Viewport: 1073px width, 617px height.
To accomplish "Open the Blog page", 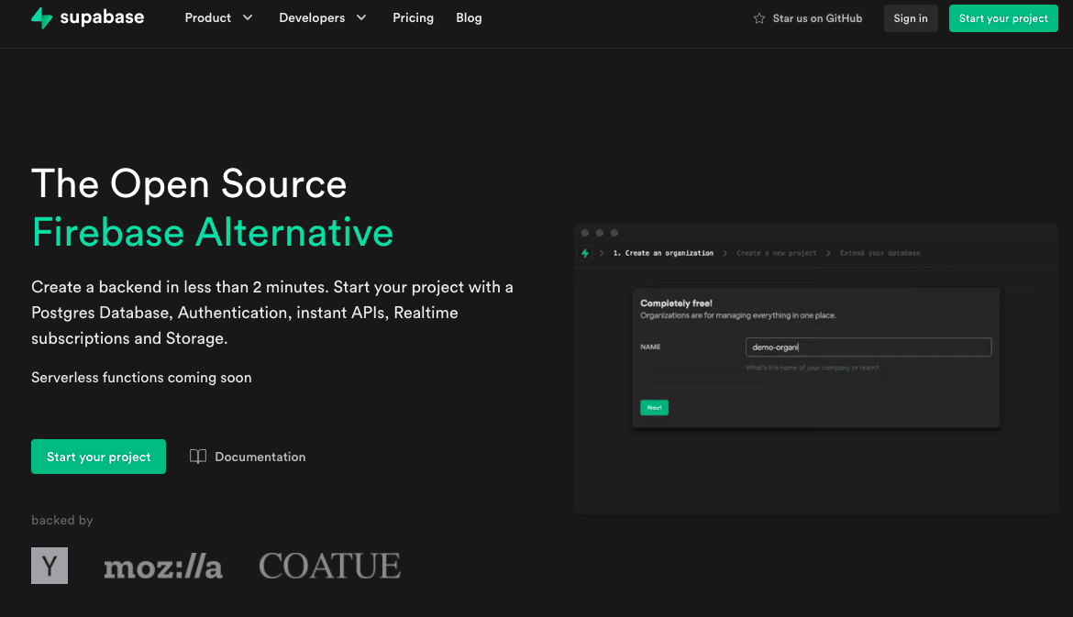I will point(469,17).
